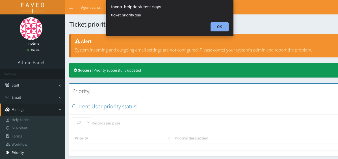
Task: Click the notme username text
Action: click(x=34, y=43)
